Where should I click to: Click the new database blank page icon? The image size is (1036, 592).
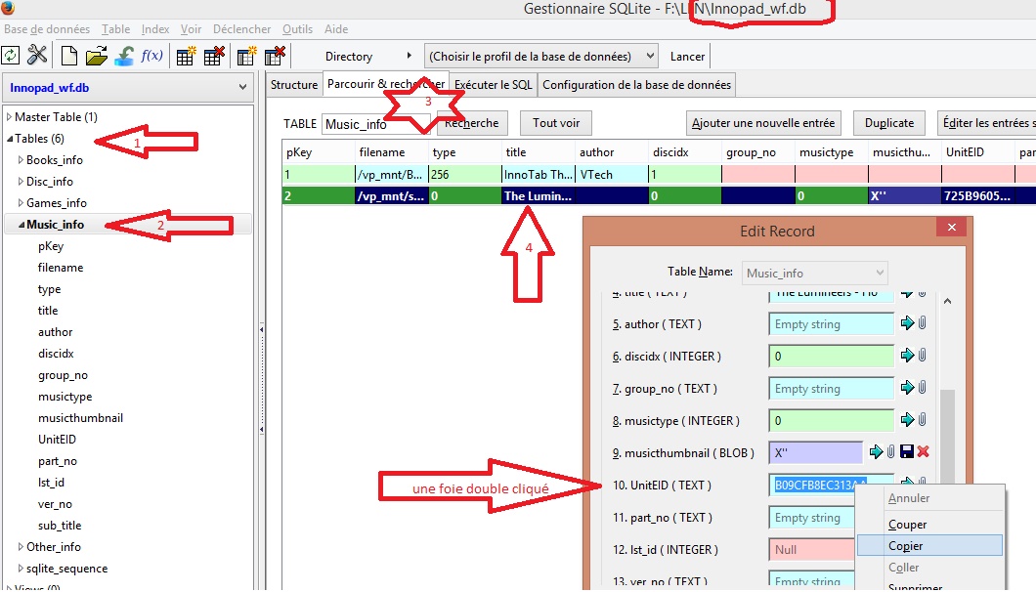(x=69, y=56)
